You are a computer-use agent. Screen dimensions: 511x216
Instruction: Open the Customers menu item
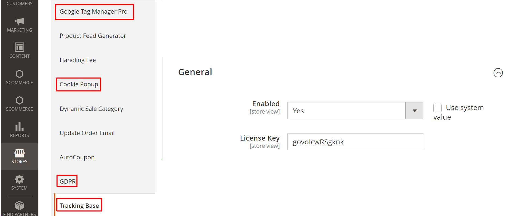pyautogui.click(x=19, y=4)
